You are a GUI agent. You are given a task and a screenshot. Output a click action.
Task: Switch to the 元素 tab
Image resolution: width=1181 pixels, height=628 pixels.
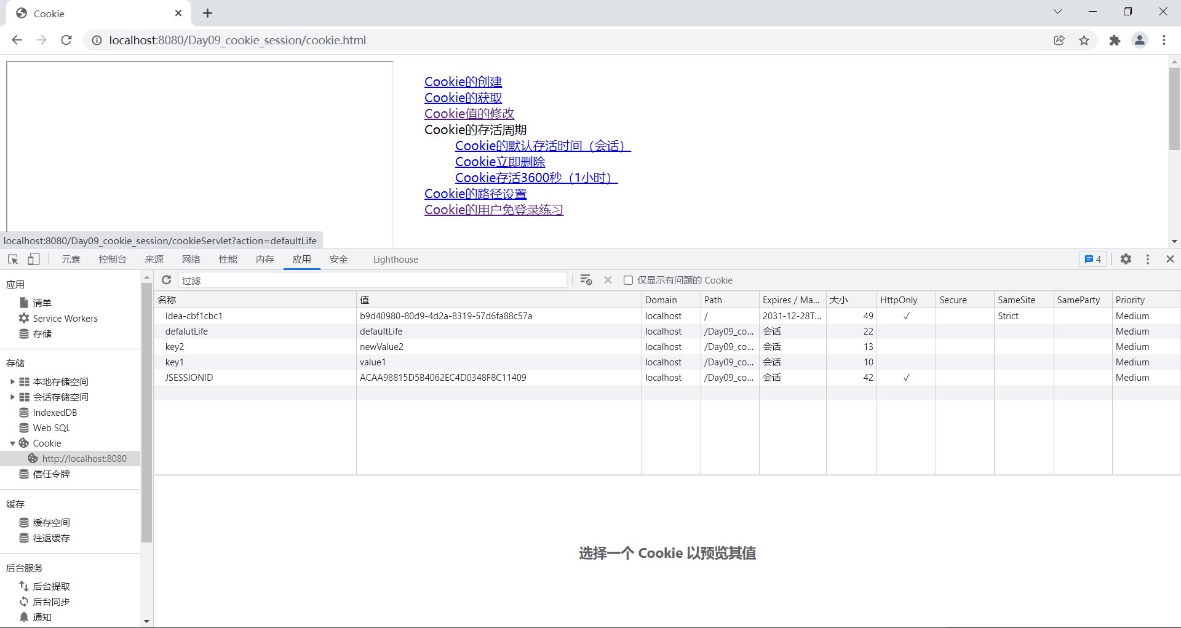[x=71, y=260]
